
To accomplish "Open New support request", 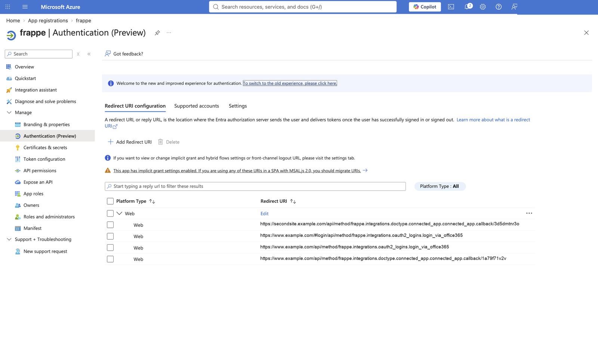I will point(45,251).
